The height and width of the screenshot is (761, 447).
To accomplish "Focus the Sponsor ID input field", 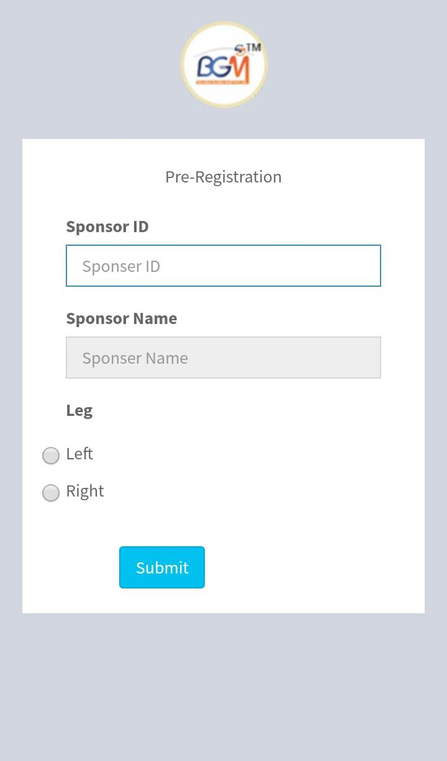I will coord(223,266).
